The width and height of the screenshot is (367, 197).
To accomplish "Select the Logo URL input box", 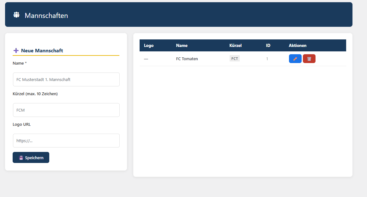I will 66,141.
